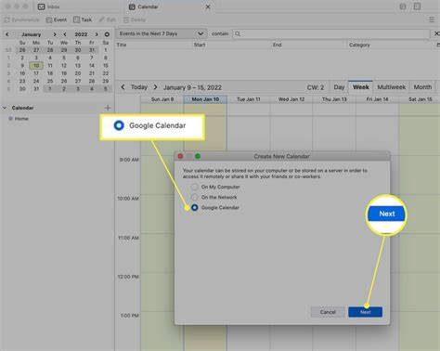Select the On My Computer radio option
This screenshot has height=351, width=440.
tap(194, 187)
